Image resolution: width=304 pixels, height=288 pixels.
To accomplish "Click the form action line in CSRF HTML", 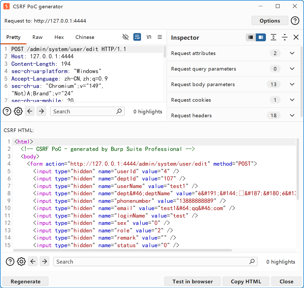I will pyautogui.click(x=142, y=164).
